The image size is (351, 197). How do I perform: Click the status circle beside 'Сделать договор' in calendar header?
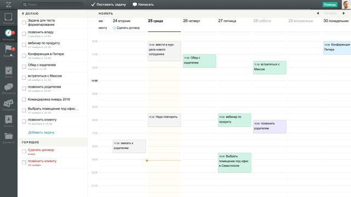coord(114,28)
